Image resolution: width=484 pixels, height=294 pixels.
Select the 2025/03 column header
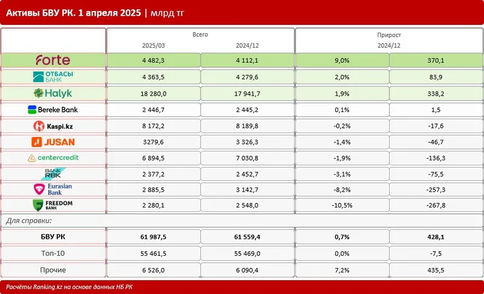click(x=153, y=45)
